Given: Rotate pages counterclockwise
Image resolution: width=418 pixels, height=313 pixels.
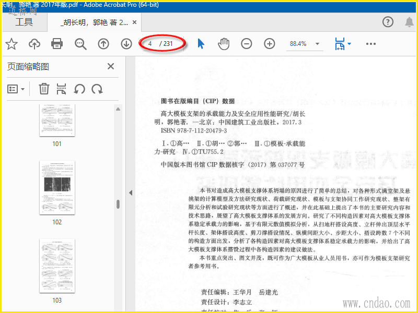Looking at the screenshot, I should click(79, 89).
